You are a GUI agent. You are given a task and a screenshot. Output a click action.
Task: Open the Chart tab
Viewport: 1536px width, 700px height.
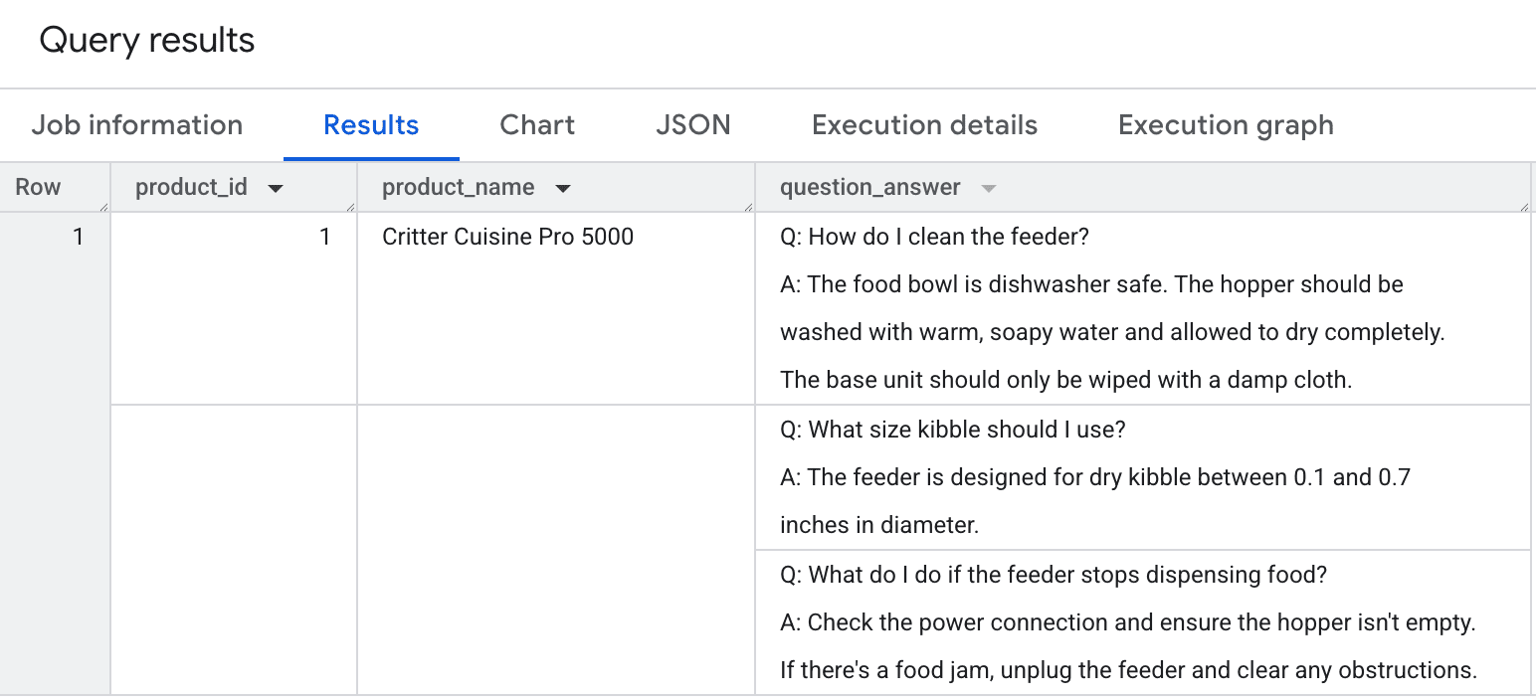(537, 125)
